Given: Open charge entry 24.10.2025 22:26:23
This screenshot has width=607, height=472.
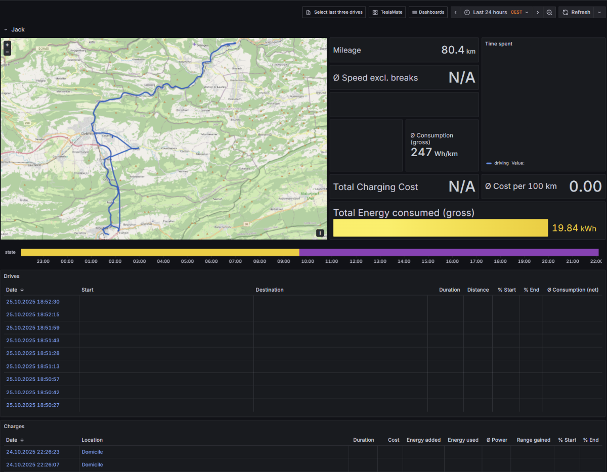Looking at the screenshot, I should [33, 452].
